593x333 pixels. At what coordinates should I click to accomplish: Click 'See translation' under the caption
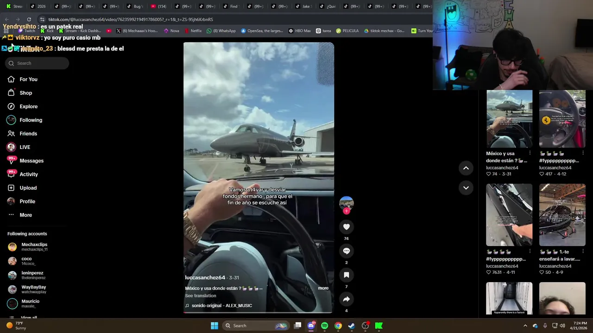coord(200,296)
